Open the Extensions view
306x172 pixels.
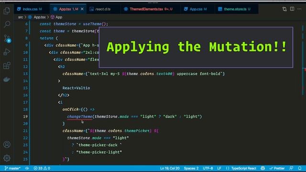coord(7,65)
